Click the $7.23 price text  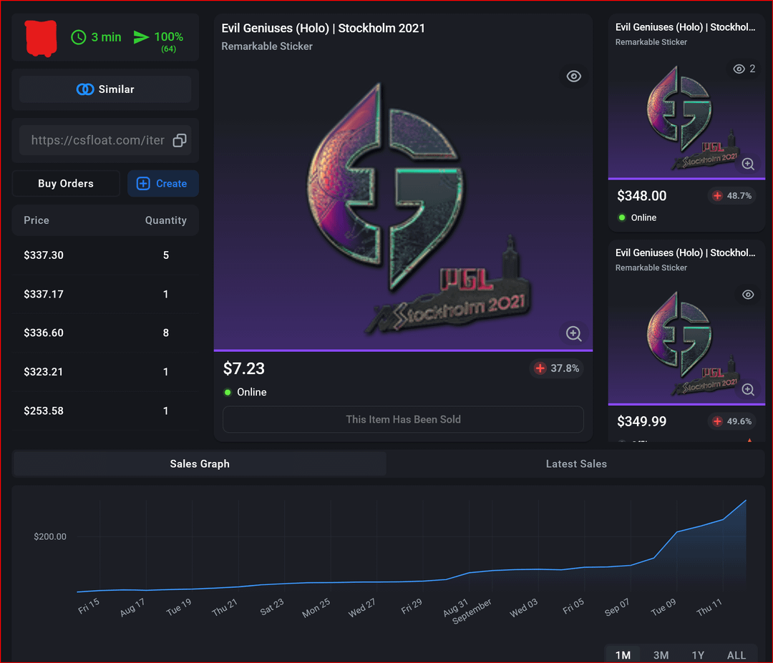(x=243, y=368)
